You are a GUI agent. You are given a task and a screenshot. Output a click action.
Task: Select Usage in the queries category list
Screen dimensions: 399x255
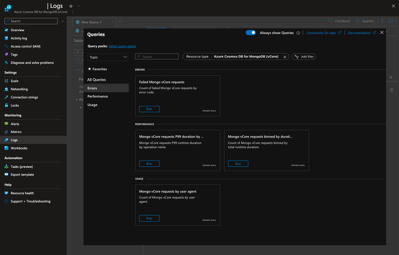click(x=92, y=105)
